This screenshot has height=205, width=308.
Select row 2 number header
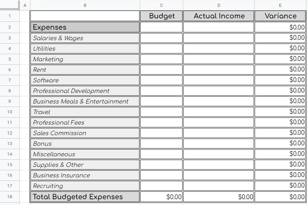(10, 27)
